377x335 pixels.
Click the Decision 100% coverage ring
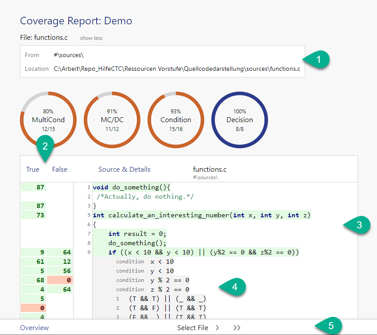point(240,119)
